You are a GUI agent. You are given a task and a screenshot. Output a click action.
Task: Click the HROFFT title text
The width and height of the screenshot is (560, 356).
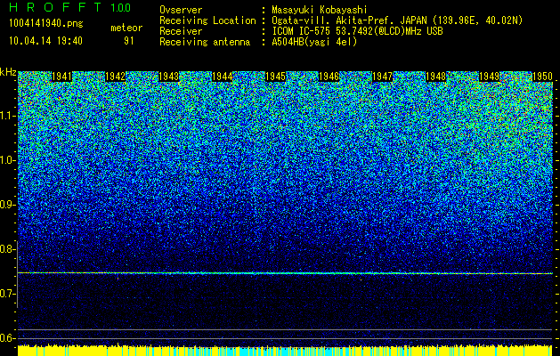click(55, 7)
